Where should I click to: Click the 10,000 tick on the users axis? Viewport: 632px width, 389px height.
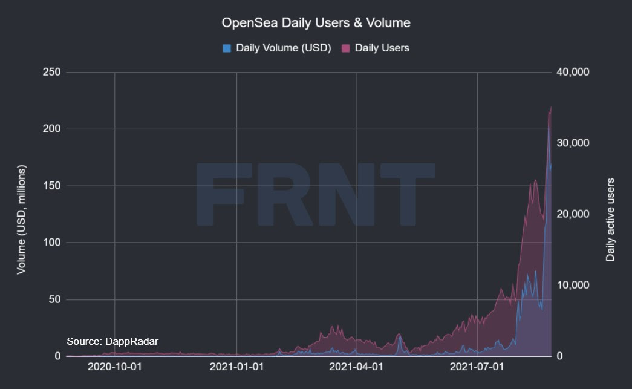tap(573, 285)
